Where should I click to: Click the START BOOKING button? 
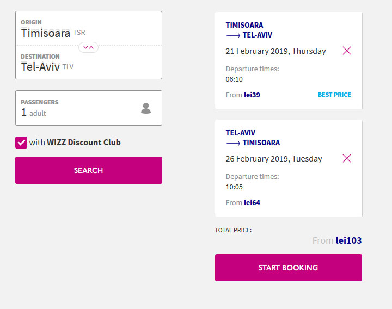[289, 268]
